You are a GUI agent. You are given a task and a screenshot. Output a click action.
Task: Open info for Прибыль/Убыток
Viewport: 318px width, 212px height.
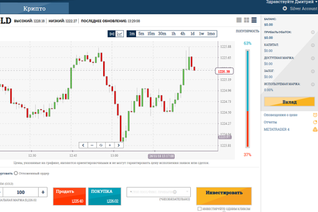click(313, 32)
